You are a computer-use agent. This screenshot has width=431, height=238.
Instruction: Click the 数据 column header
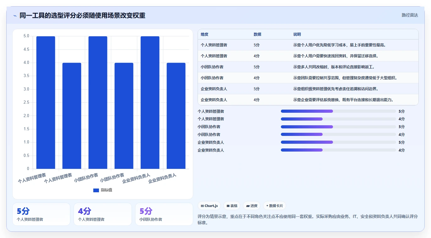click(x=257, y=34)
